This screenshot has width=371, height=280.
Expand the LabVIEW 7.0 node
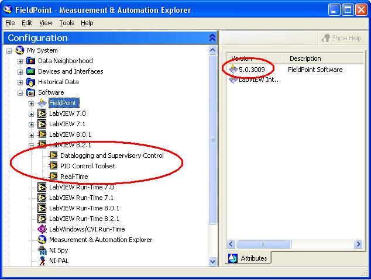click(31, 114)
